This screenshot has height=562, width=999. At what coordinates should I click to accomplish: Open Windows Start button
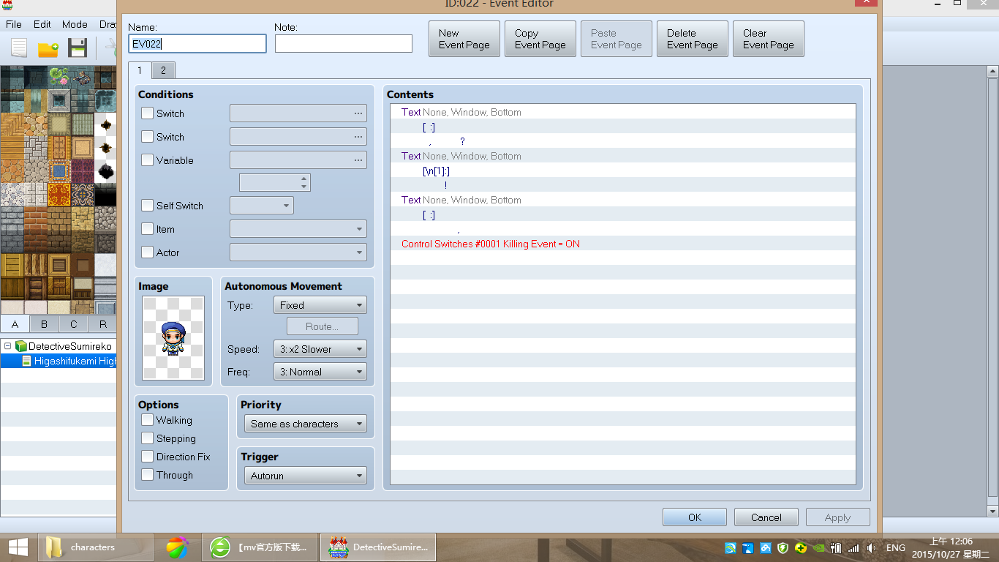click(18, 547)
